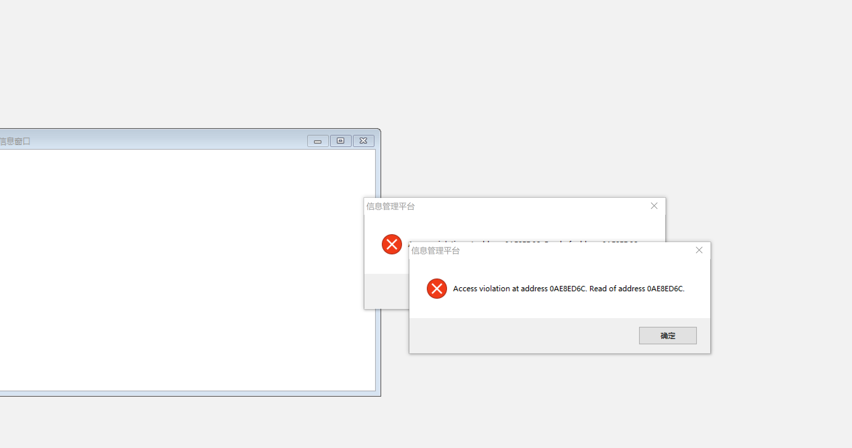Minimize the 信息窗口 window

pos(318,141)
